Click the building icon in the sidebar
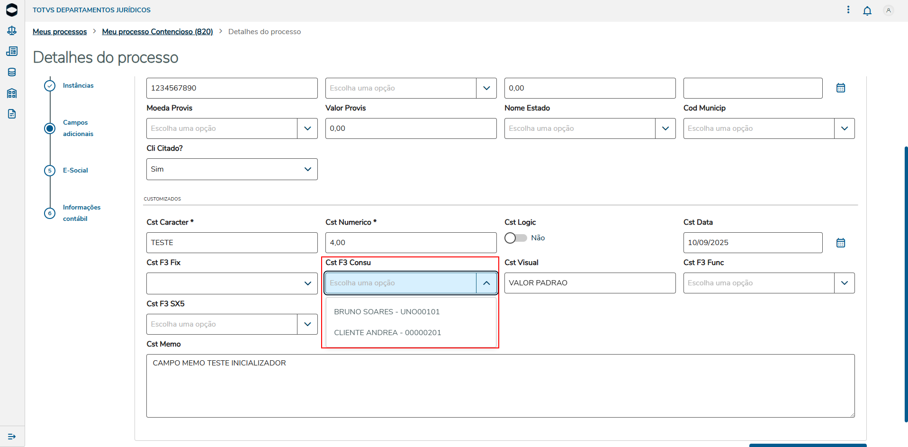 click(12, 93)
